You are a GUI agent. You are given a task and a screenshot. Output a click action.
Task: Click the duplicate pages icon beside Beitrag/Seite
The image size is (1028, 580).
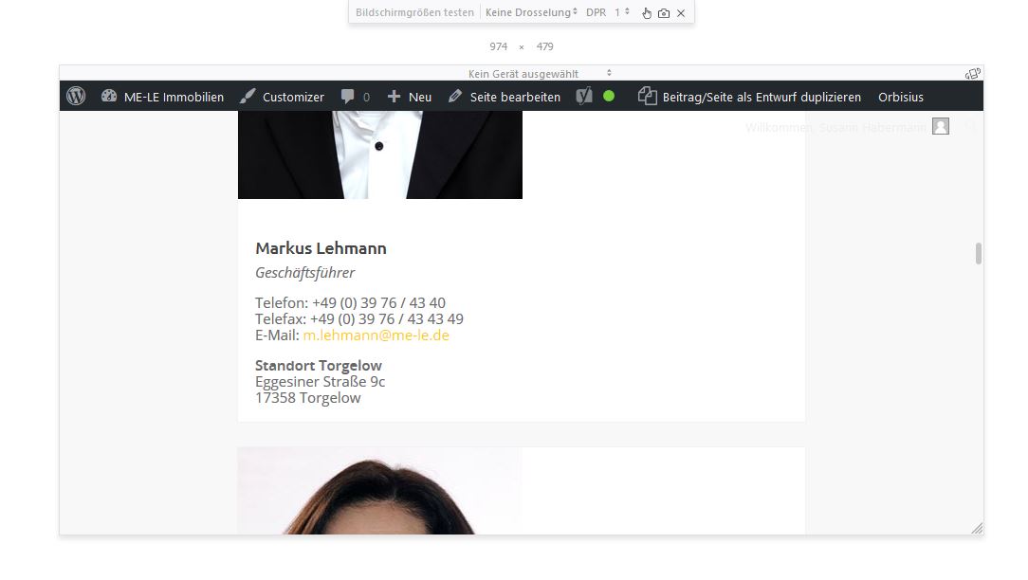pyautogui.click(x=647, y=97)
